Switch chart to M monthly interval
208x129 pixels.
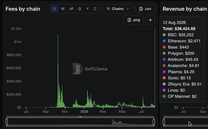pyautogui.click(x=71, y=9)
